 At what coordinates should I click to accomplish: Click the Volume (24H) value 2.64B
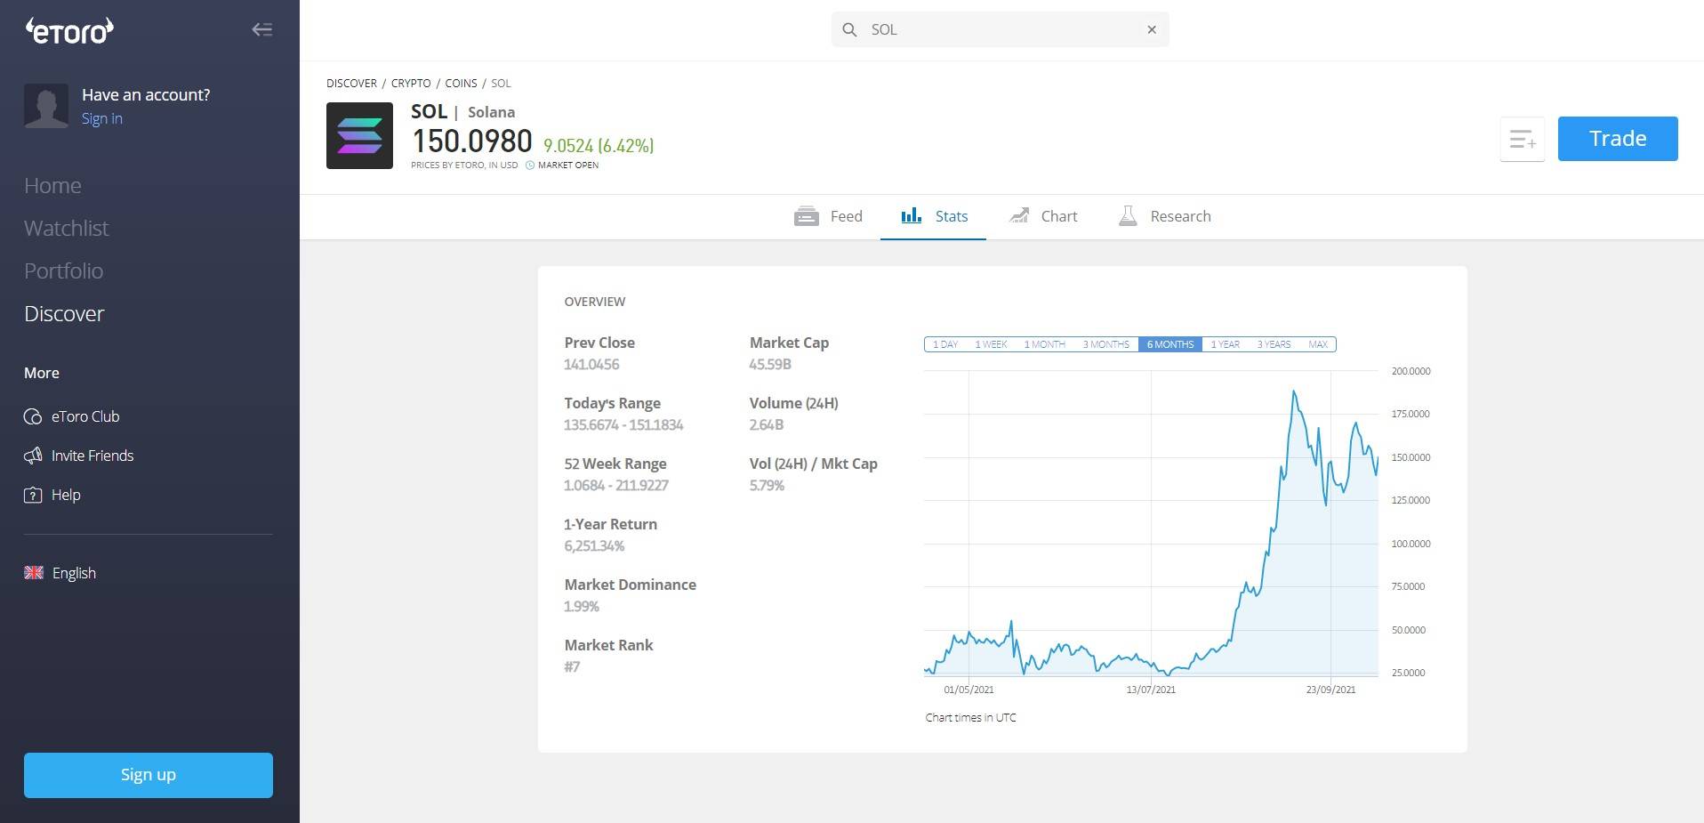[767, 424]
